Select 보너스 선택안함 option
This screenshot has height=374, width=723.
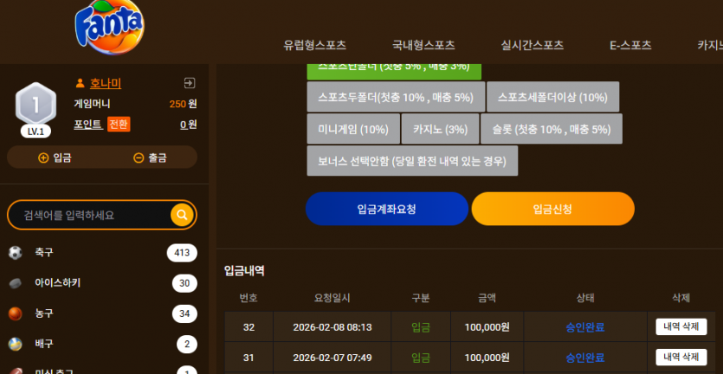pos(412,161)
